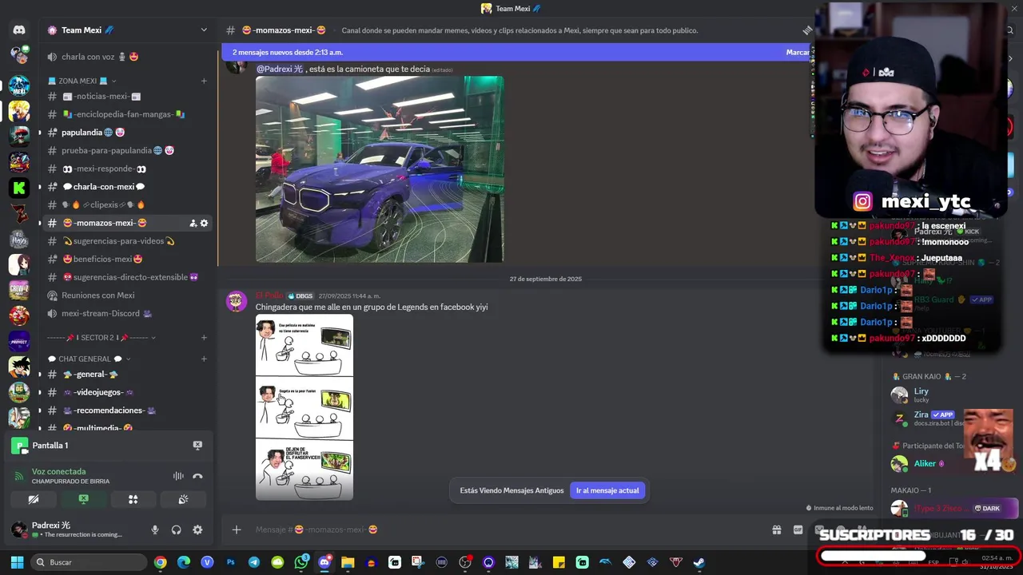The width and height of the screenshot is (1023, 575).
Task: Toggle screen share button in voice panel
Action: (83, 499)
